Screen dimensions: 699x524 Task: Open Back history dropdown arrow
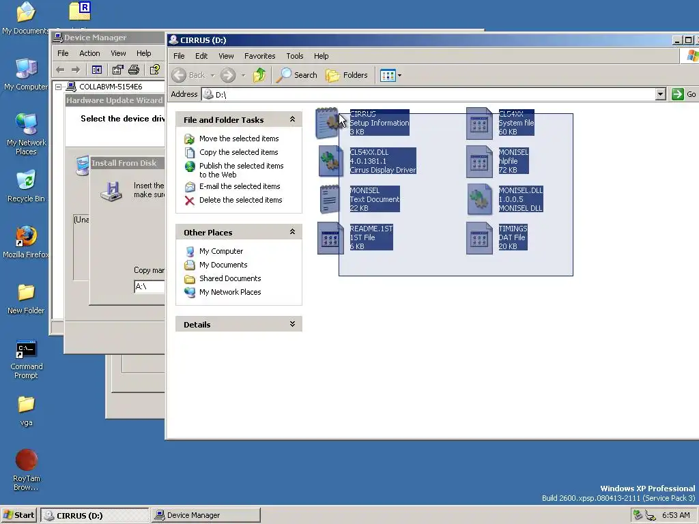point(213,75)
